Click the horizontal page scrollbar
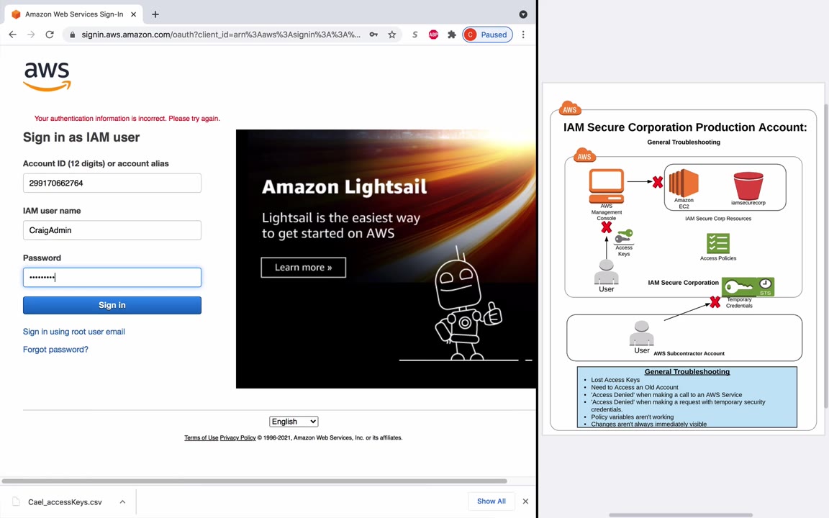The height and width of the screenshot is (518, 829). [254, 481]
